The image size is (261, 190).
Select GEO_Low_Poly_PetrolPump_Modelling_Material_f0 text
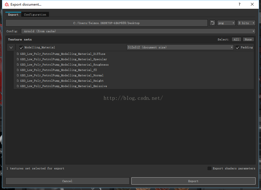(58, 70)
